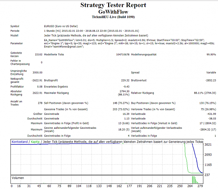Click the Strategy Tester Report title
The image size is (218, 189).
click(113, 5)
